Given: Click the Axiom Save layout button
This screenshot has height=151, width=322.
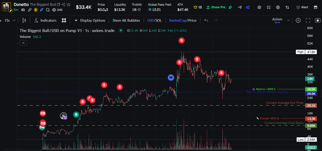Looking at the screenshot, I should pyautogui.click(x=277, y=20).
